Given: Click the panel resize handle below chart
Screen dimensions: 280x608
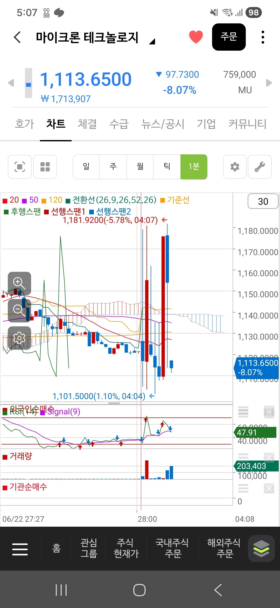Looking at the screenshot, I should (114, 403).
